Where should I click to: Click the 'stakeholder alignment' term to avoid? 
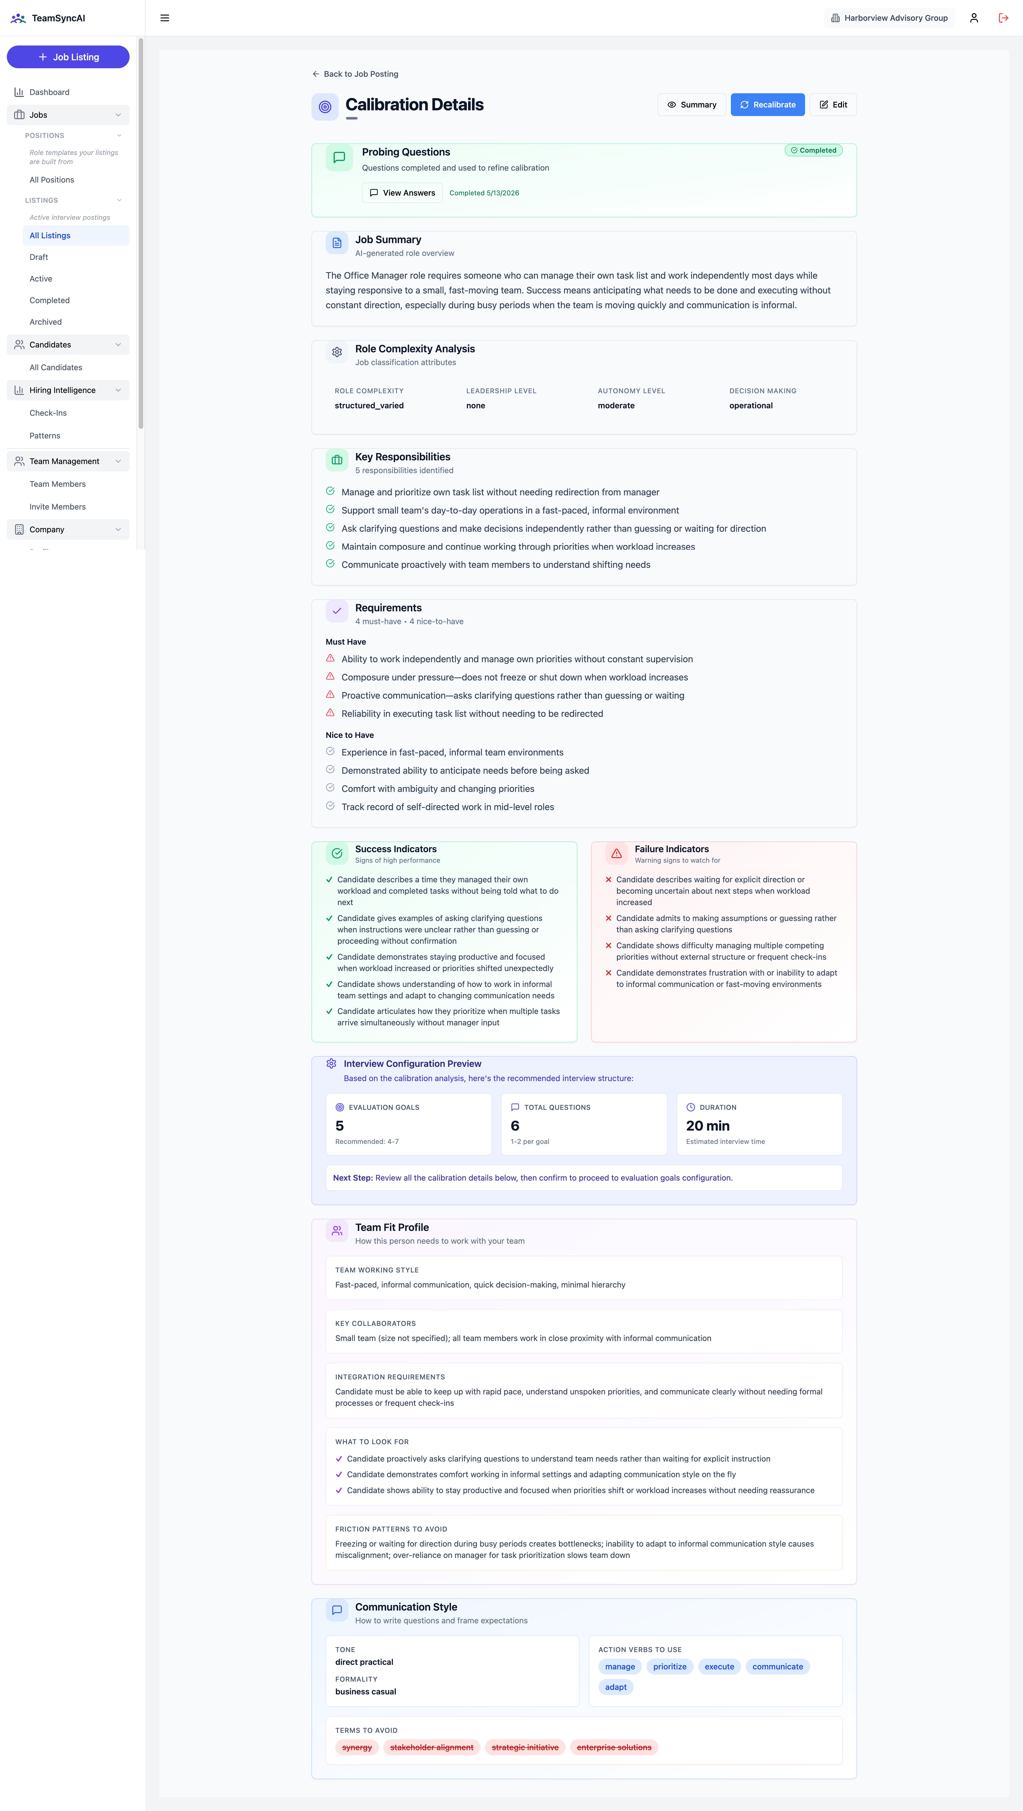(431, 1748)
